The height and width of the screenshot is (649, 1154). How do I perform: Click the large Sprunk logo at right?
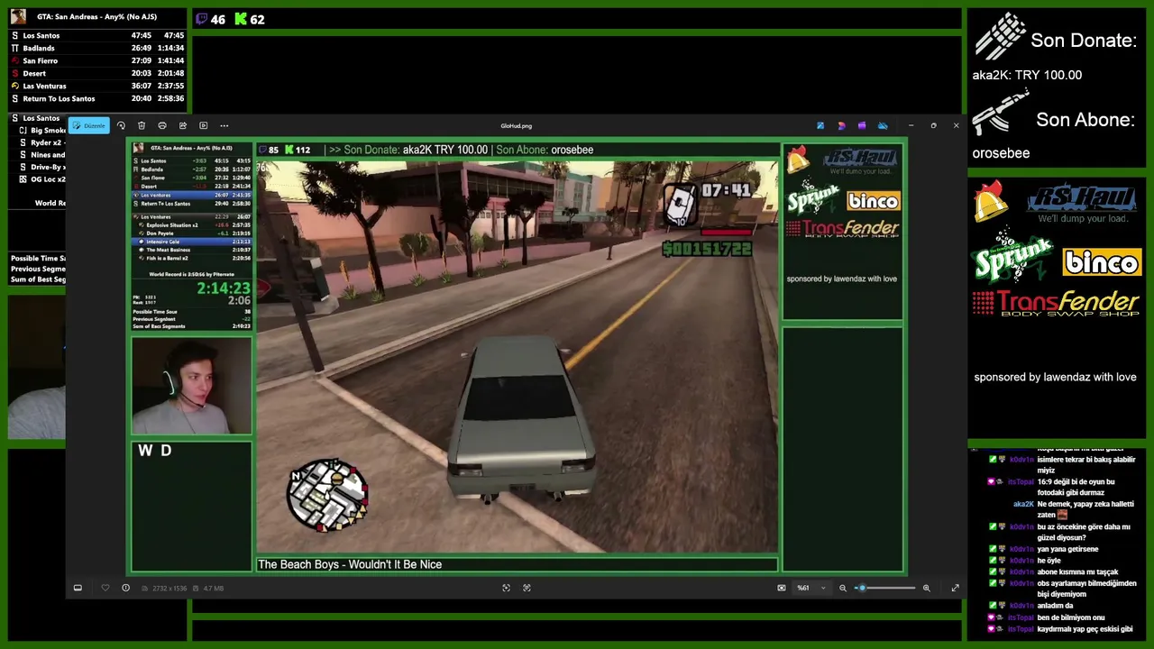[x=1012, y=259]
